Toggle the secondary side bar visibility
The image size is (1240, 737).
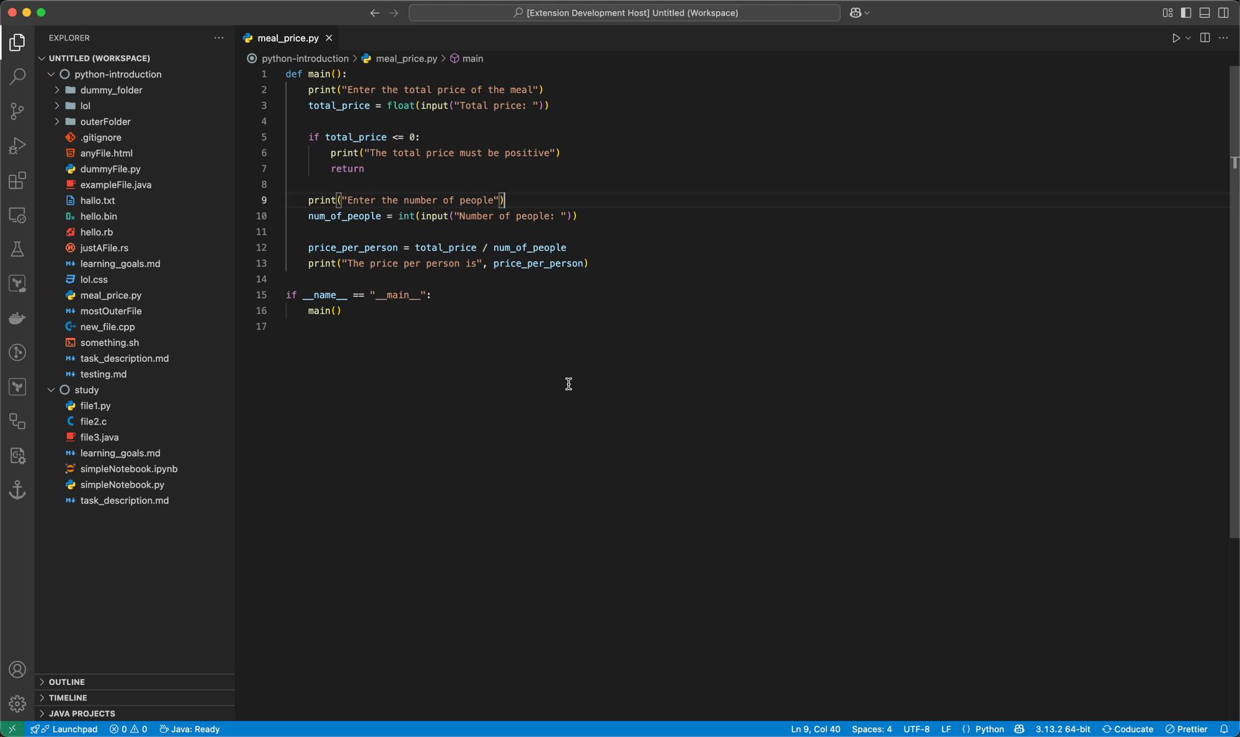tap(1223, 13)
